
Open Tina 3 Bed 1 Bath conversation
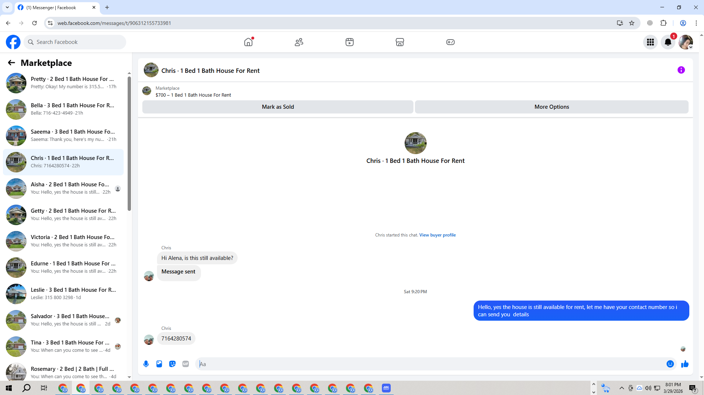click(x=63, y=347)
